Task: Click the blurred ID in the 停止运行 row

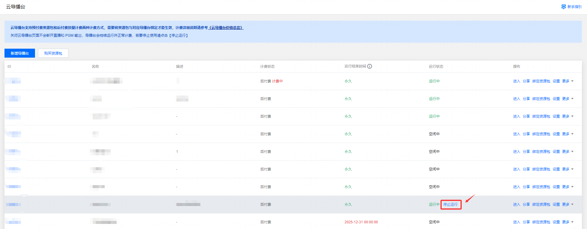Action: pos(13,205)
